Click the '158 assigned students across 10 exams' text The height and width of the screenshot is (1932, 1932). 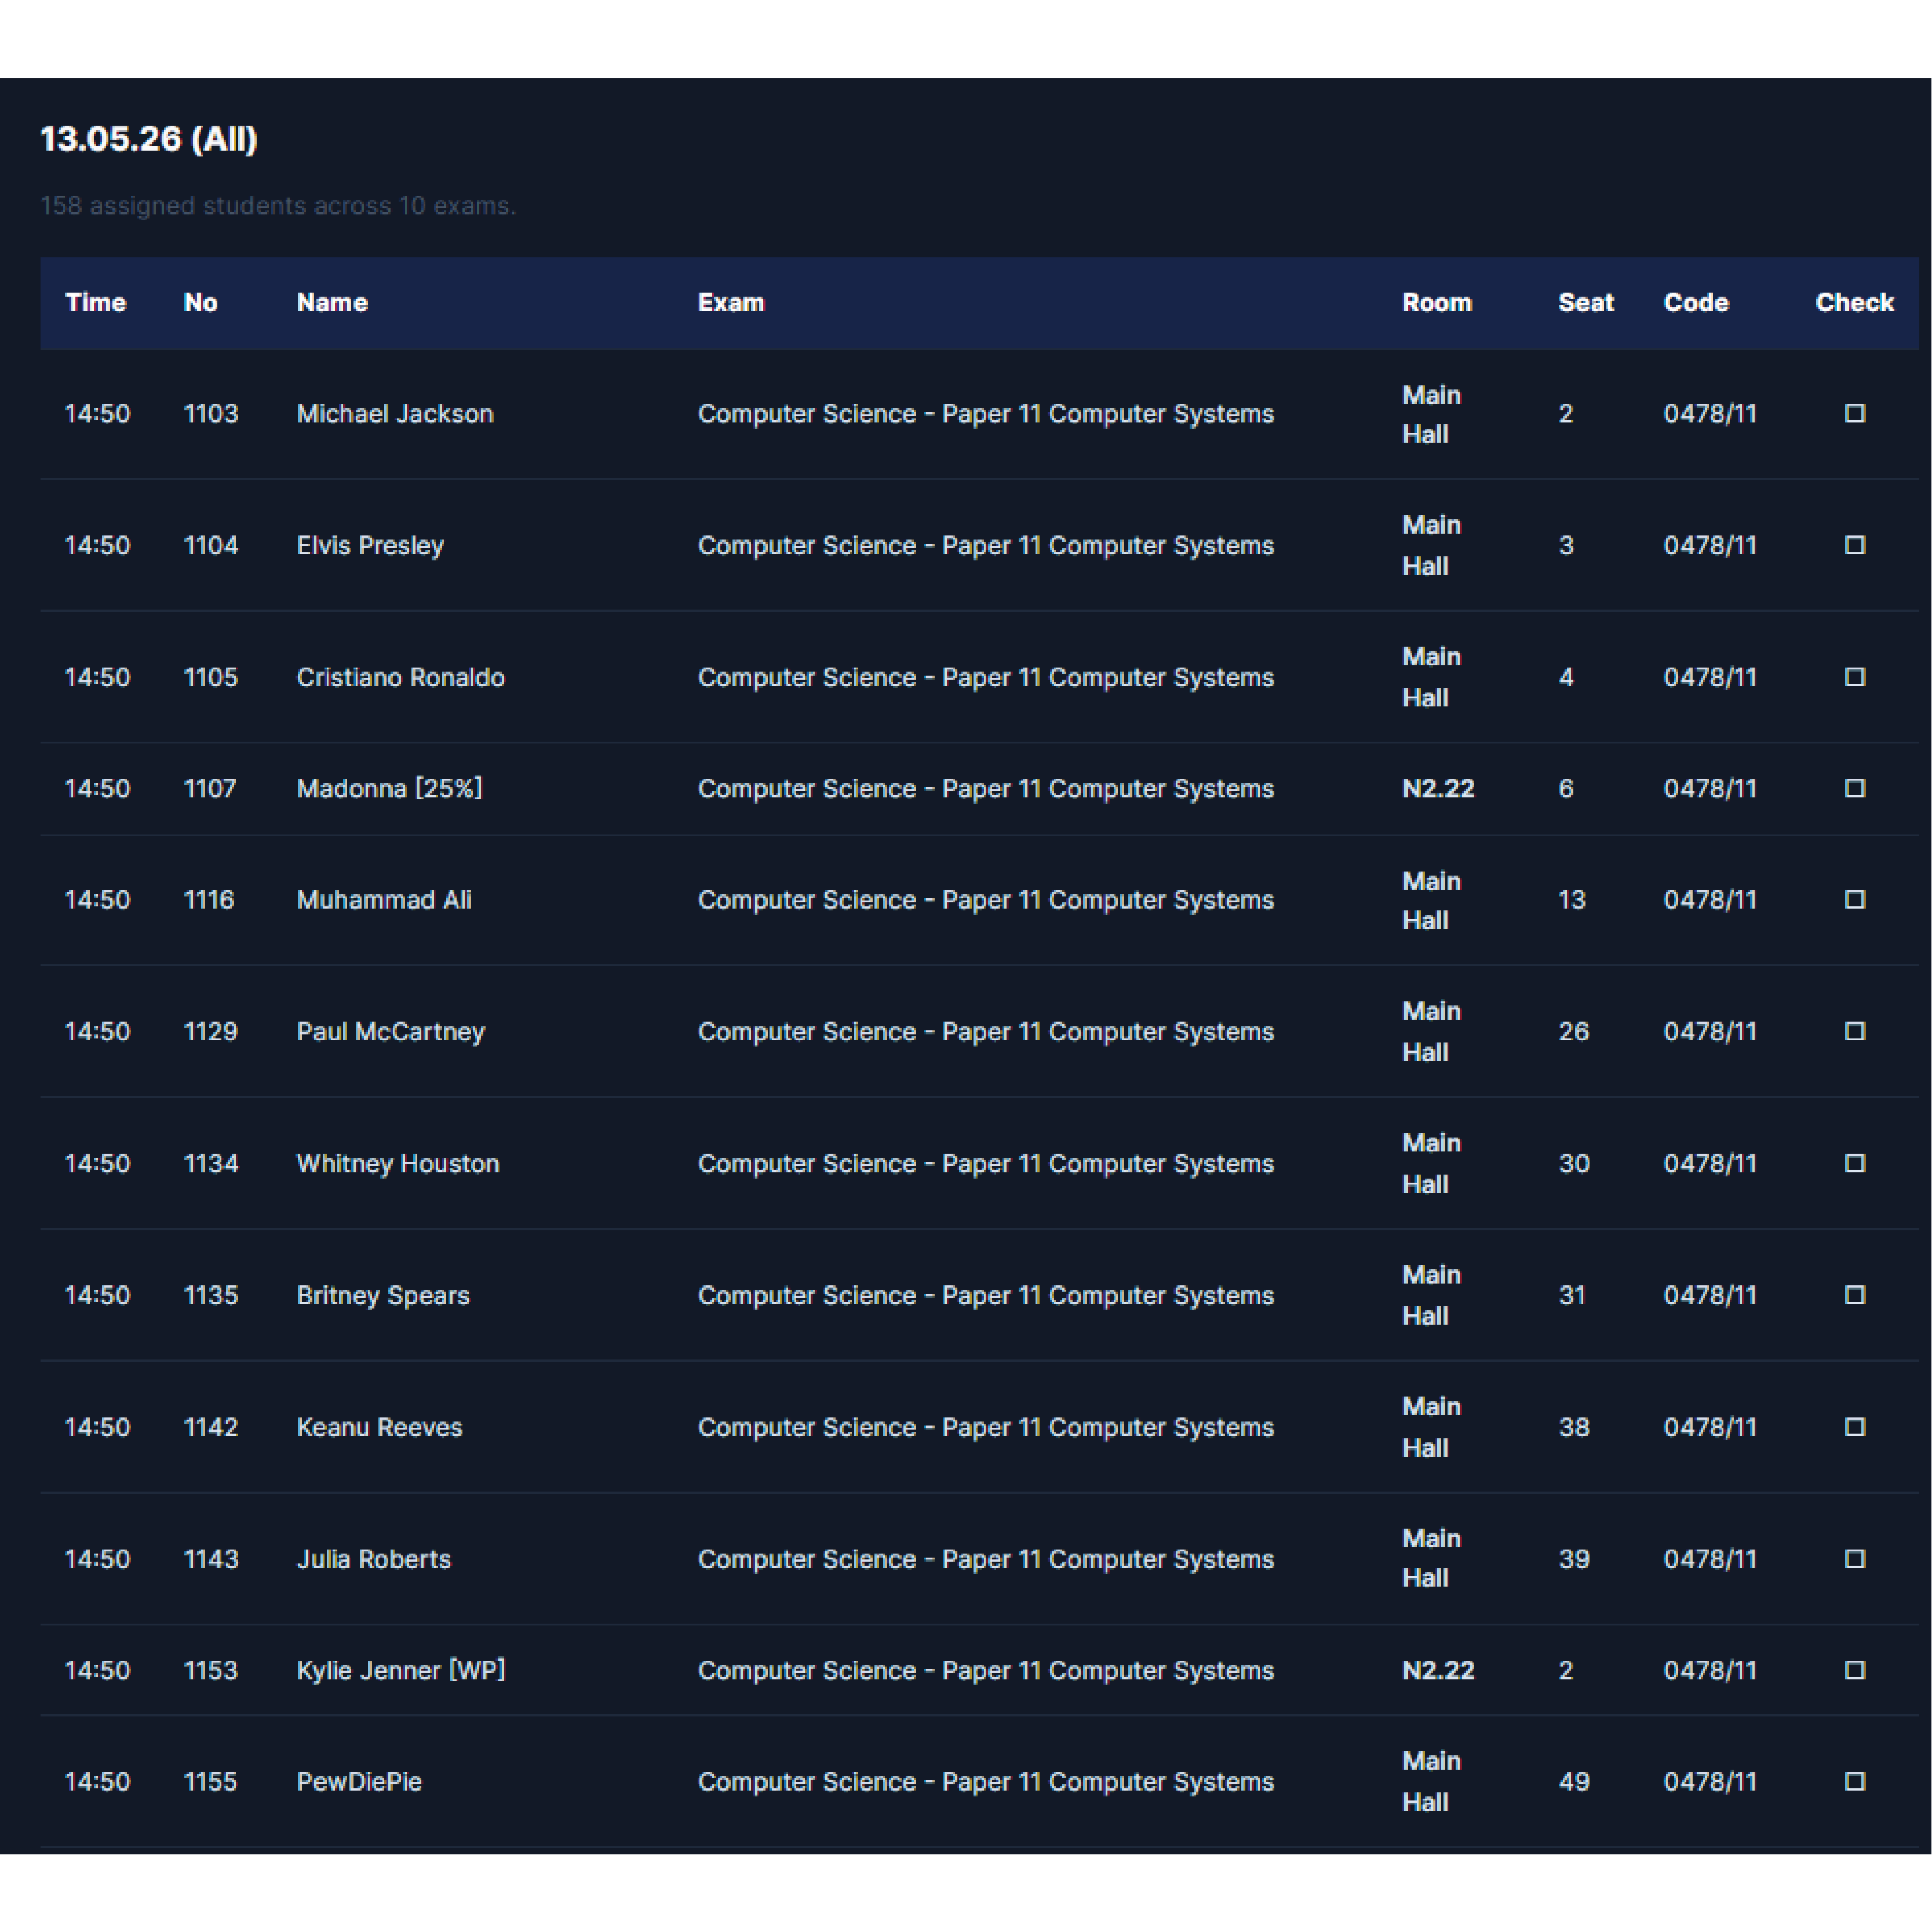pos(278,205)
